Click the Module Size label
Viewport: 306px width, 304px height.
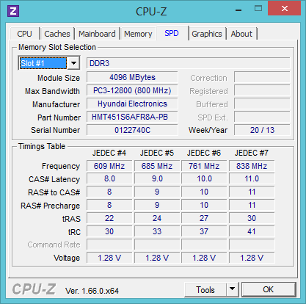pyautogui.click(x=59, y=78)
